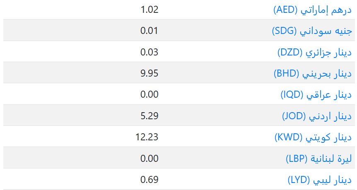Select the 0.03 value beside DZD

pyautogui.click(x=150, y=52)
